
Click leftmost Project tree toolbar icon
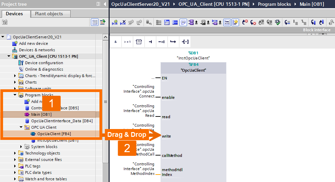pyautogui.click(x=5, y=22)
